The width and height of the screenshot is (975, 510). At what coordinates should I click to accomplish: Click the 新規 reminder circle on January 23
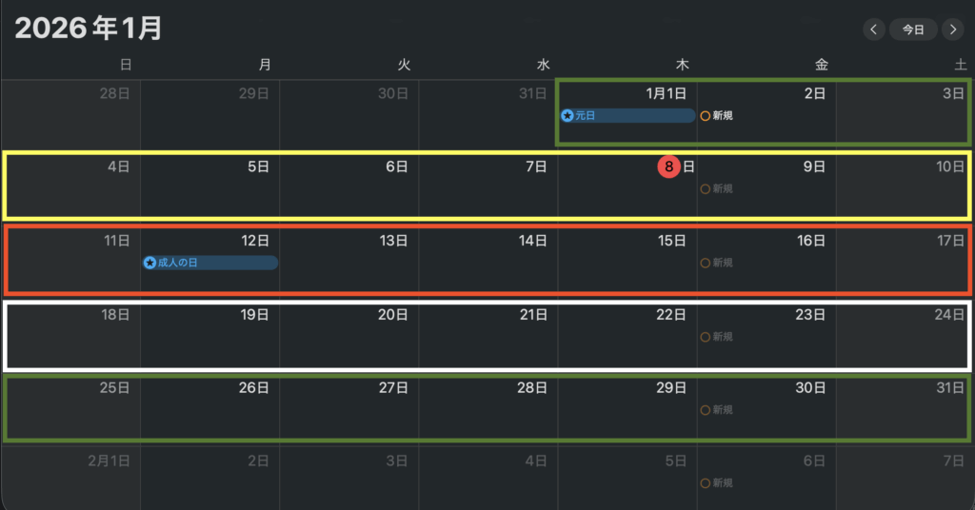point(705,337)
